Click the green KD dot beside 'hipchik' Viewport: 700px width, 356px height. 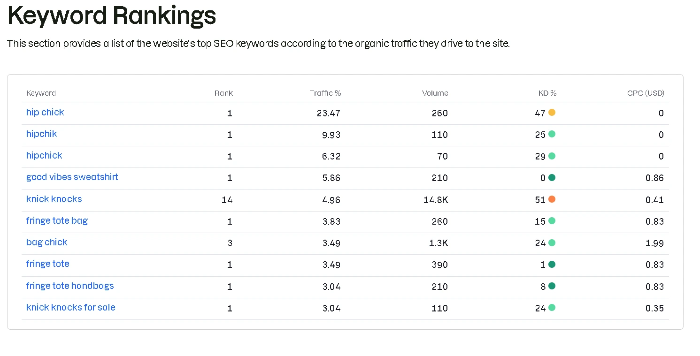point(552,134)
